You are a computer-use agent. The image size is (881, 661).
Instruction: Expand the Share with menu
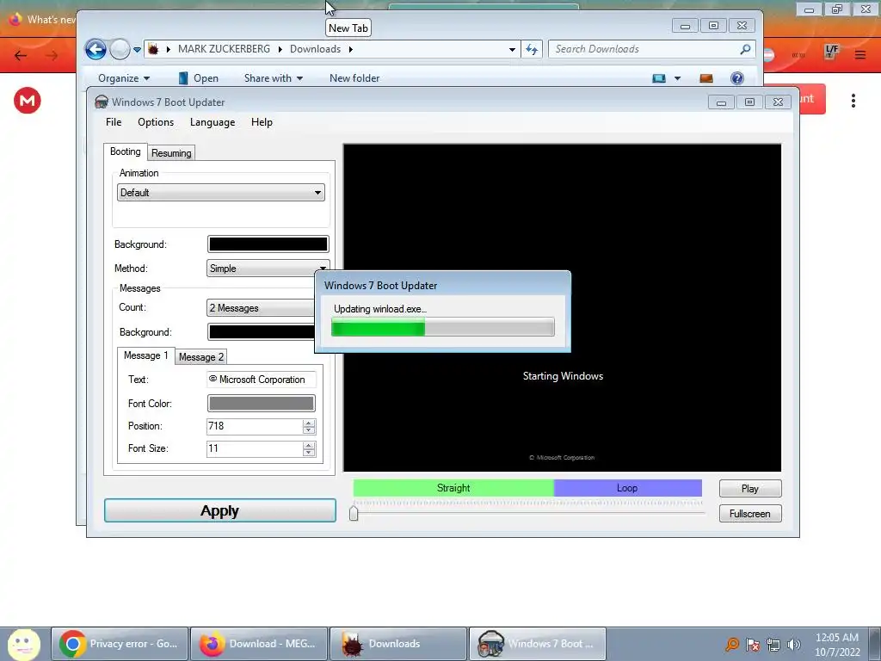274,78
